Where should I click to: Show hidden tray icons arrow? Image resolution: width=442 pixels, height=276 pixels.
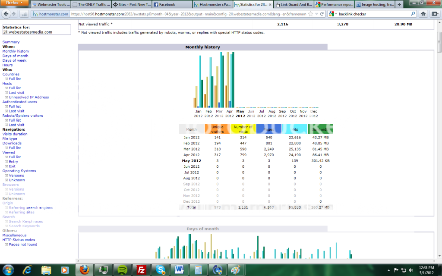coord(389,270)
